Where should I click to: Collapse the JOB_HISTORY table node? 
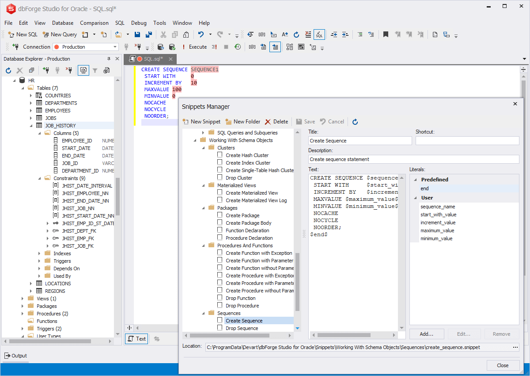[x=31, y=126]
